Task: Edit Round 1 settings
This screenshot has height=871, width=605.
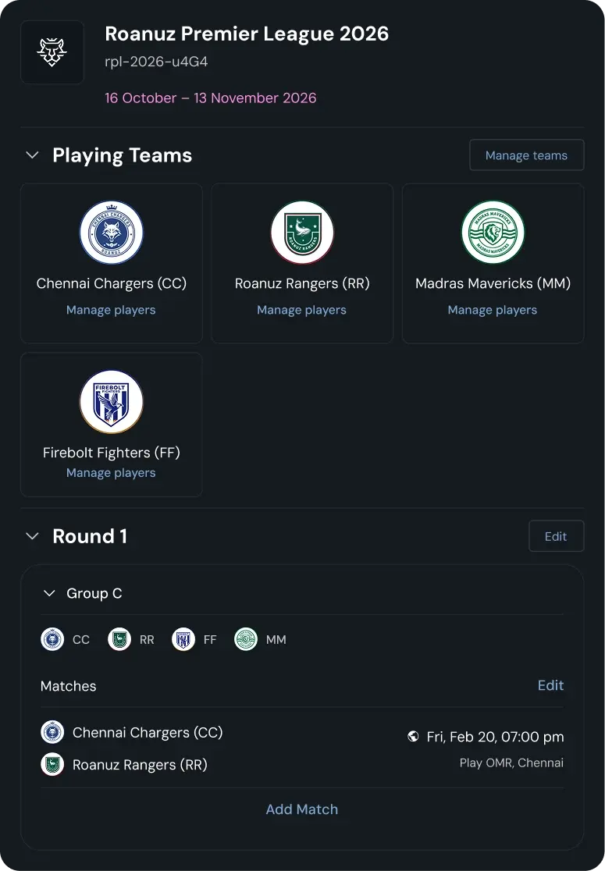Action: coord(556,536)
